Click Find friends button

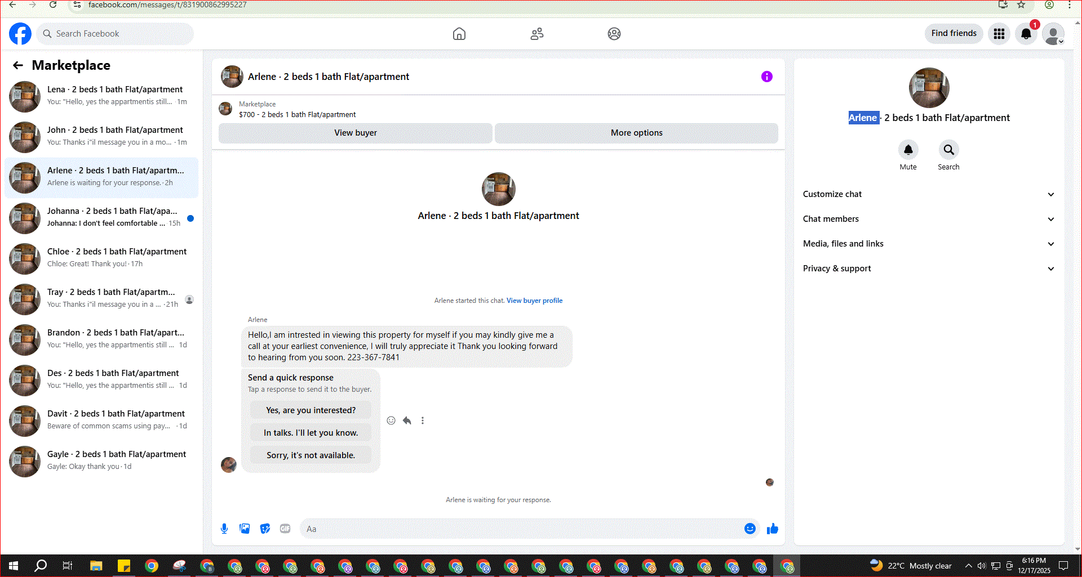click(954, 34)
